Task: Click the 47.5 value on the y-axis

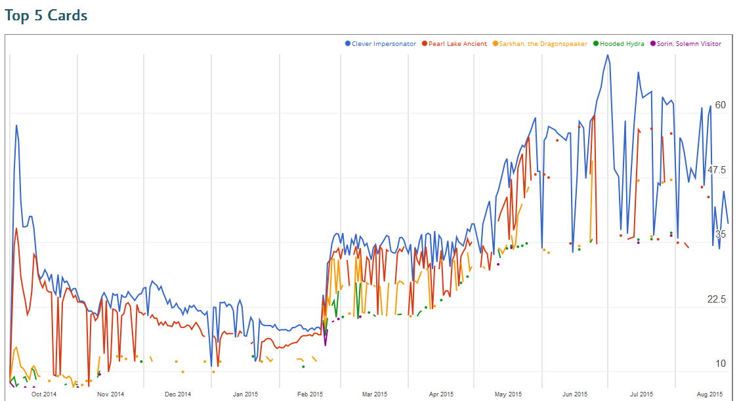Action: pos(716,170)
